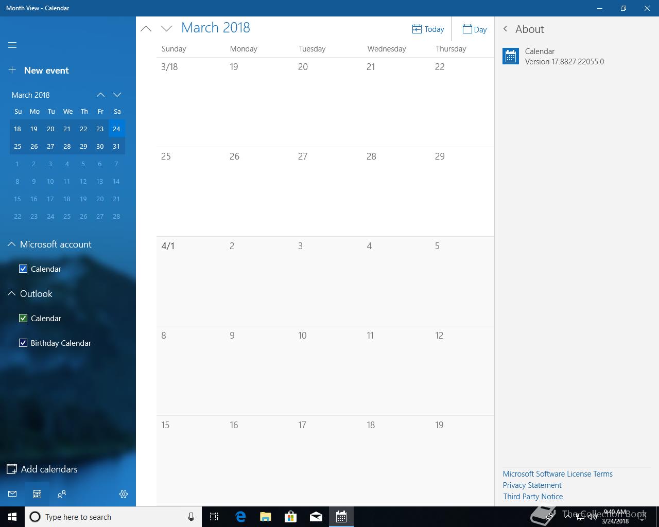Open Windows Start menu
The height and width of the screenshot is (527, 659).
[x=12, y=517]
